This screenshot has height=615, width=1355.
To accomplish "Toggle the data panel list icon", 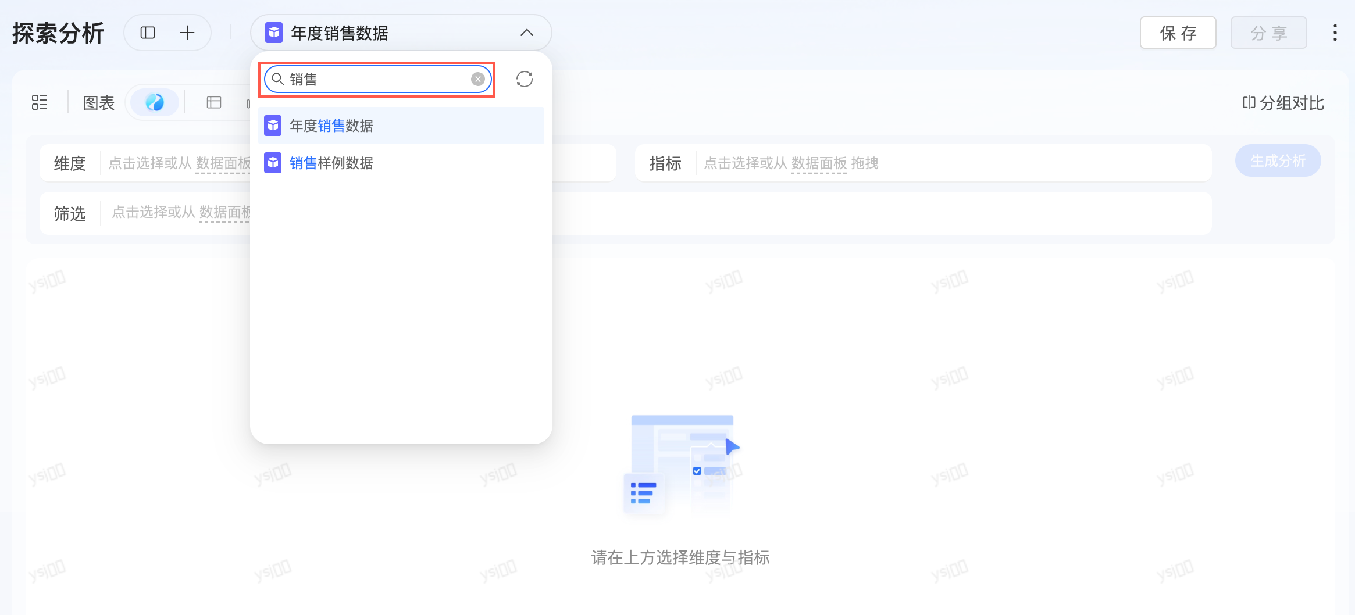I will (x=40, y=103).
